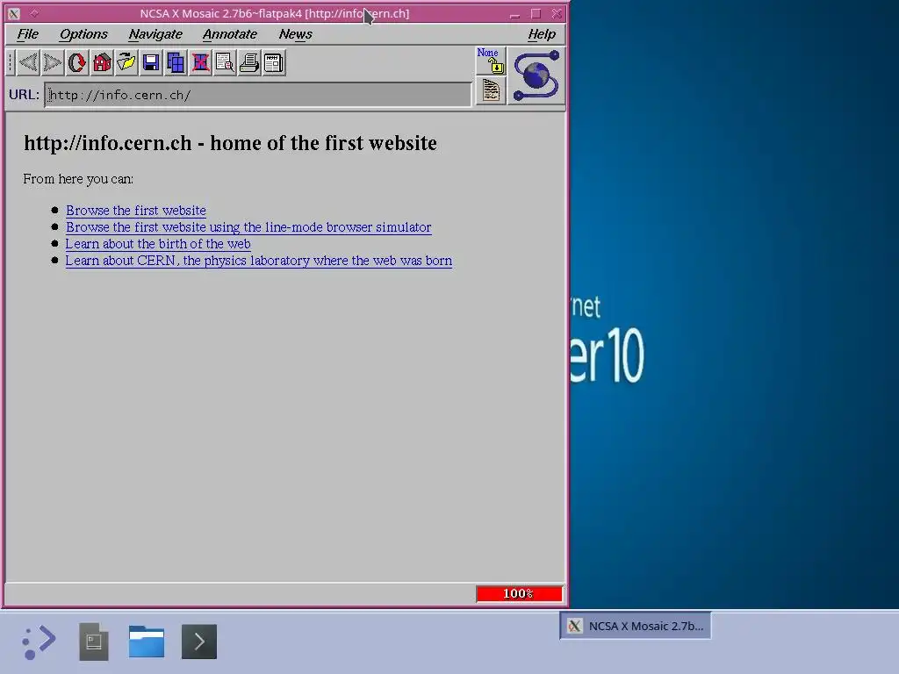The width and height of the screenshot is (899, 674).
Task: Open newsgroups with the newspaper icon
Action: click(274, 62)
